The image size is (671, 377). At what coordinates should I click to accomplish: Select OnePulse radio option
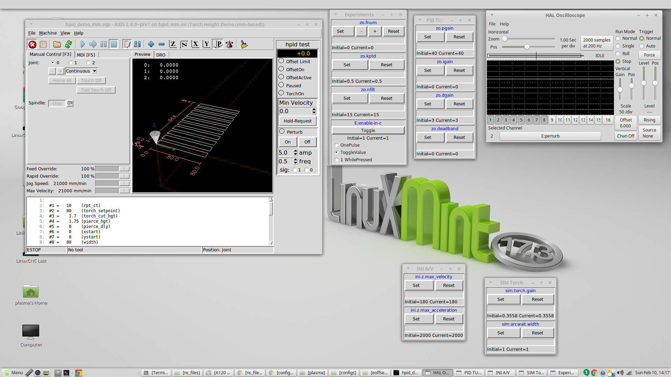coord(337,145)
